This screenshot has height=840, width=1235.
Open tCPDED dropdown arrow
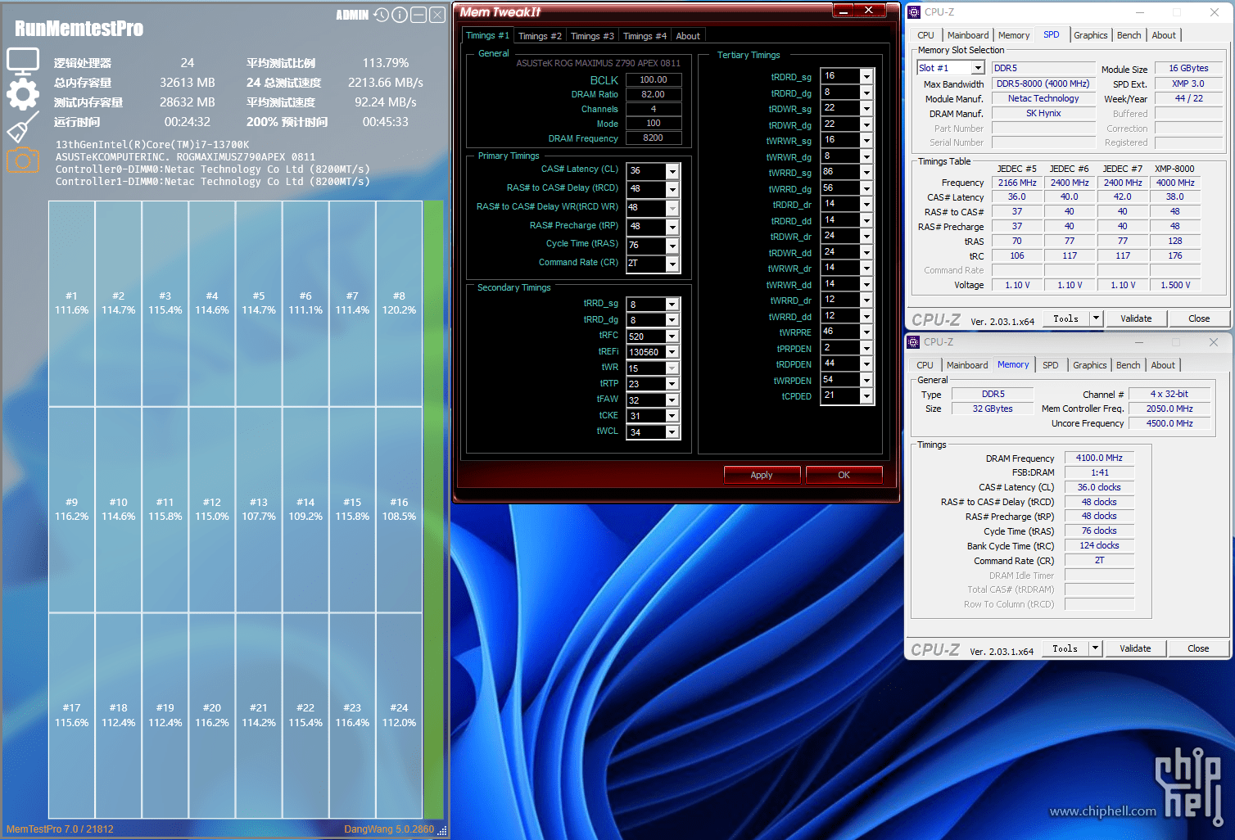(866, 395)
